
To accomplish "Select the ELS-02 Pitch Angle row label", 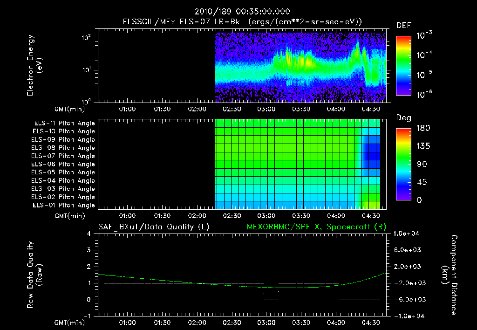I will [63, 197].
